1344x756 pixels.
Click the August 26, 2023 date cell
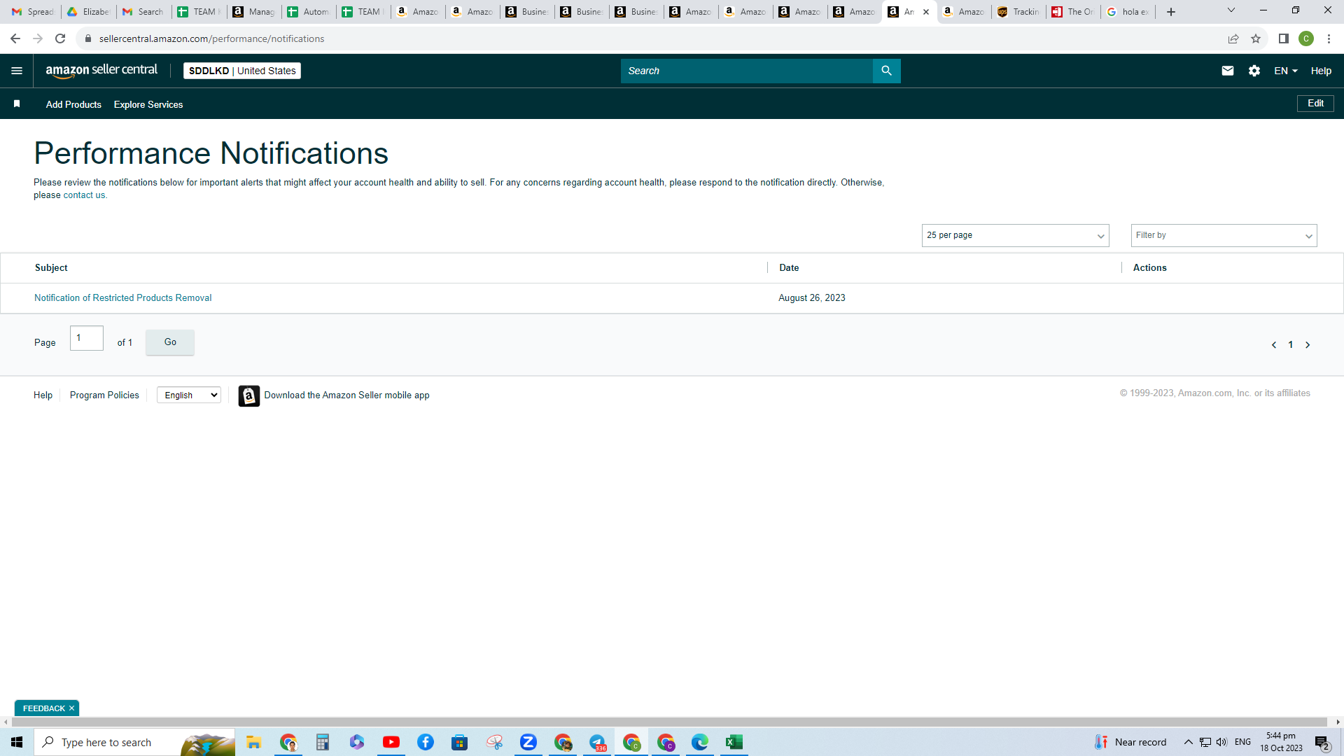coord(811,298)
